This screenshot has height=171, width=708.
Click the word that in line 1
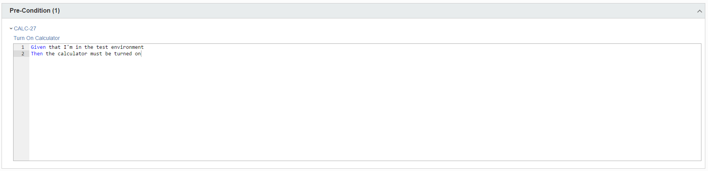[x=54, y=47]
